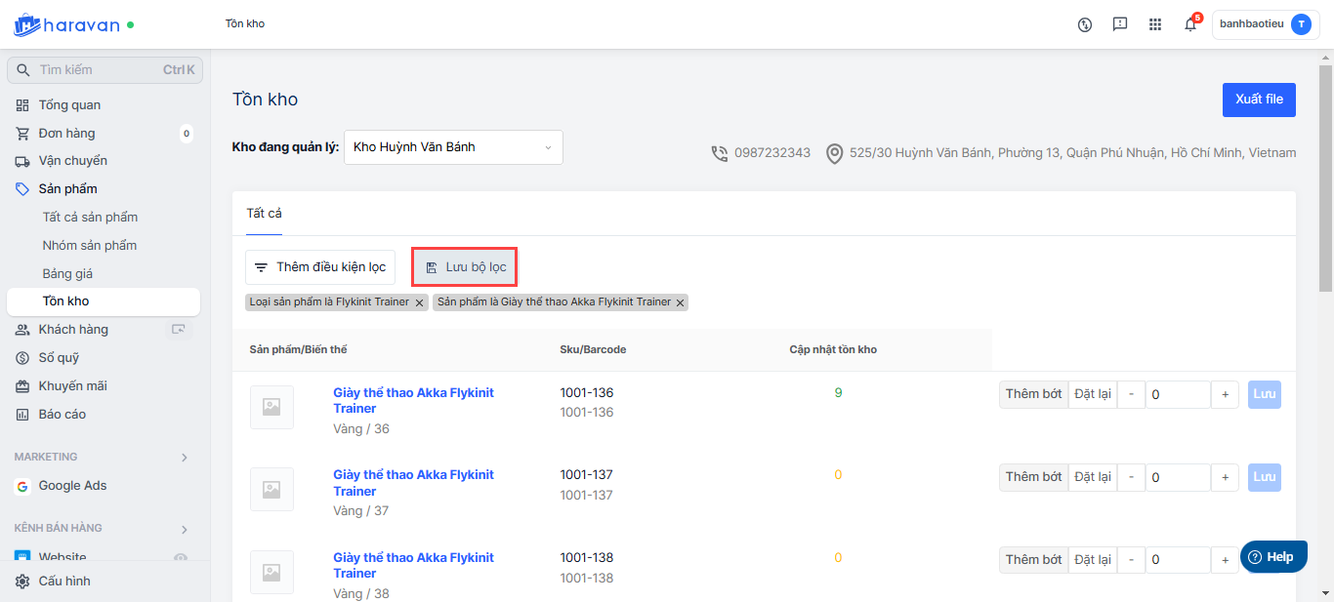This screenshot has height=602, width=1334.
Task: Select the Tất cả tab
Action: click(x=264, y=213)
